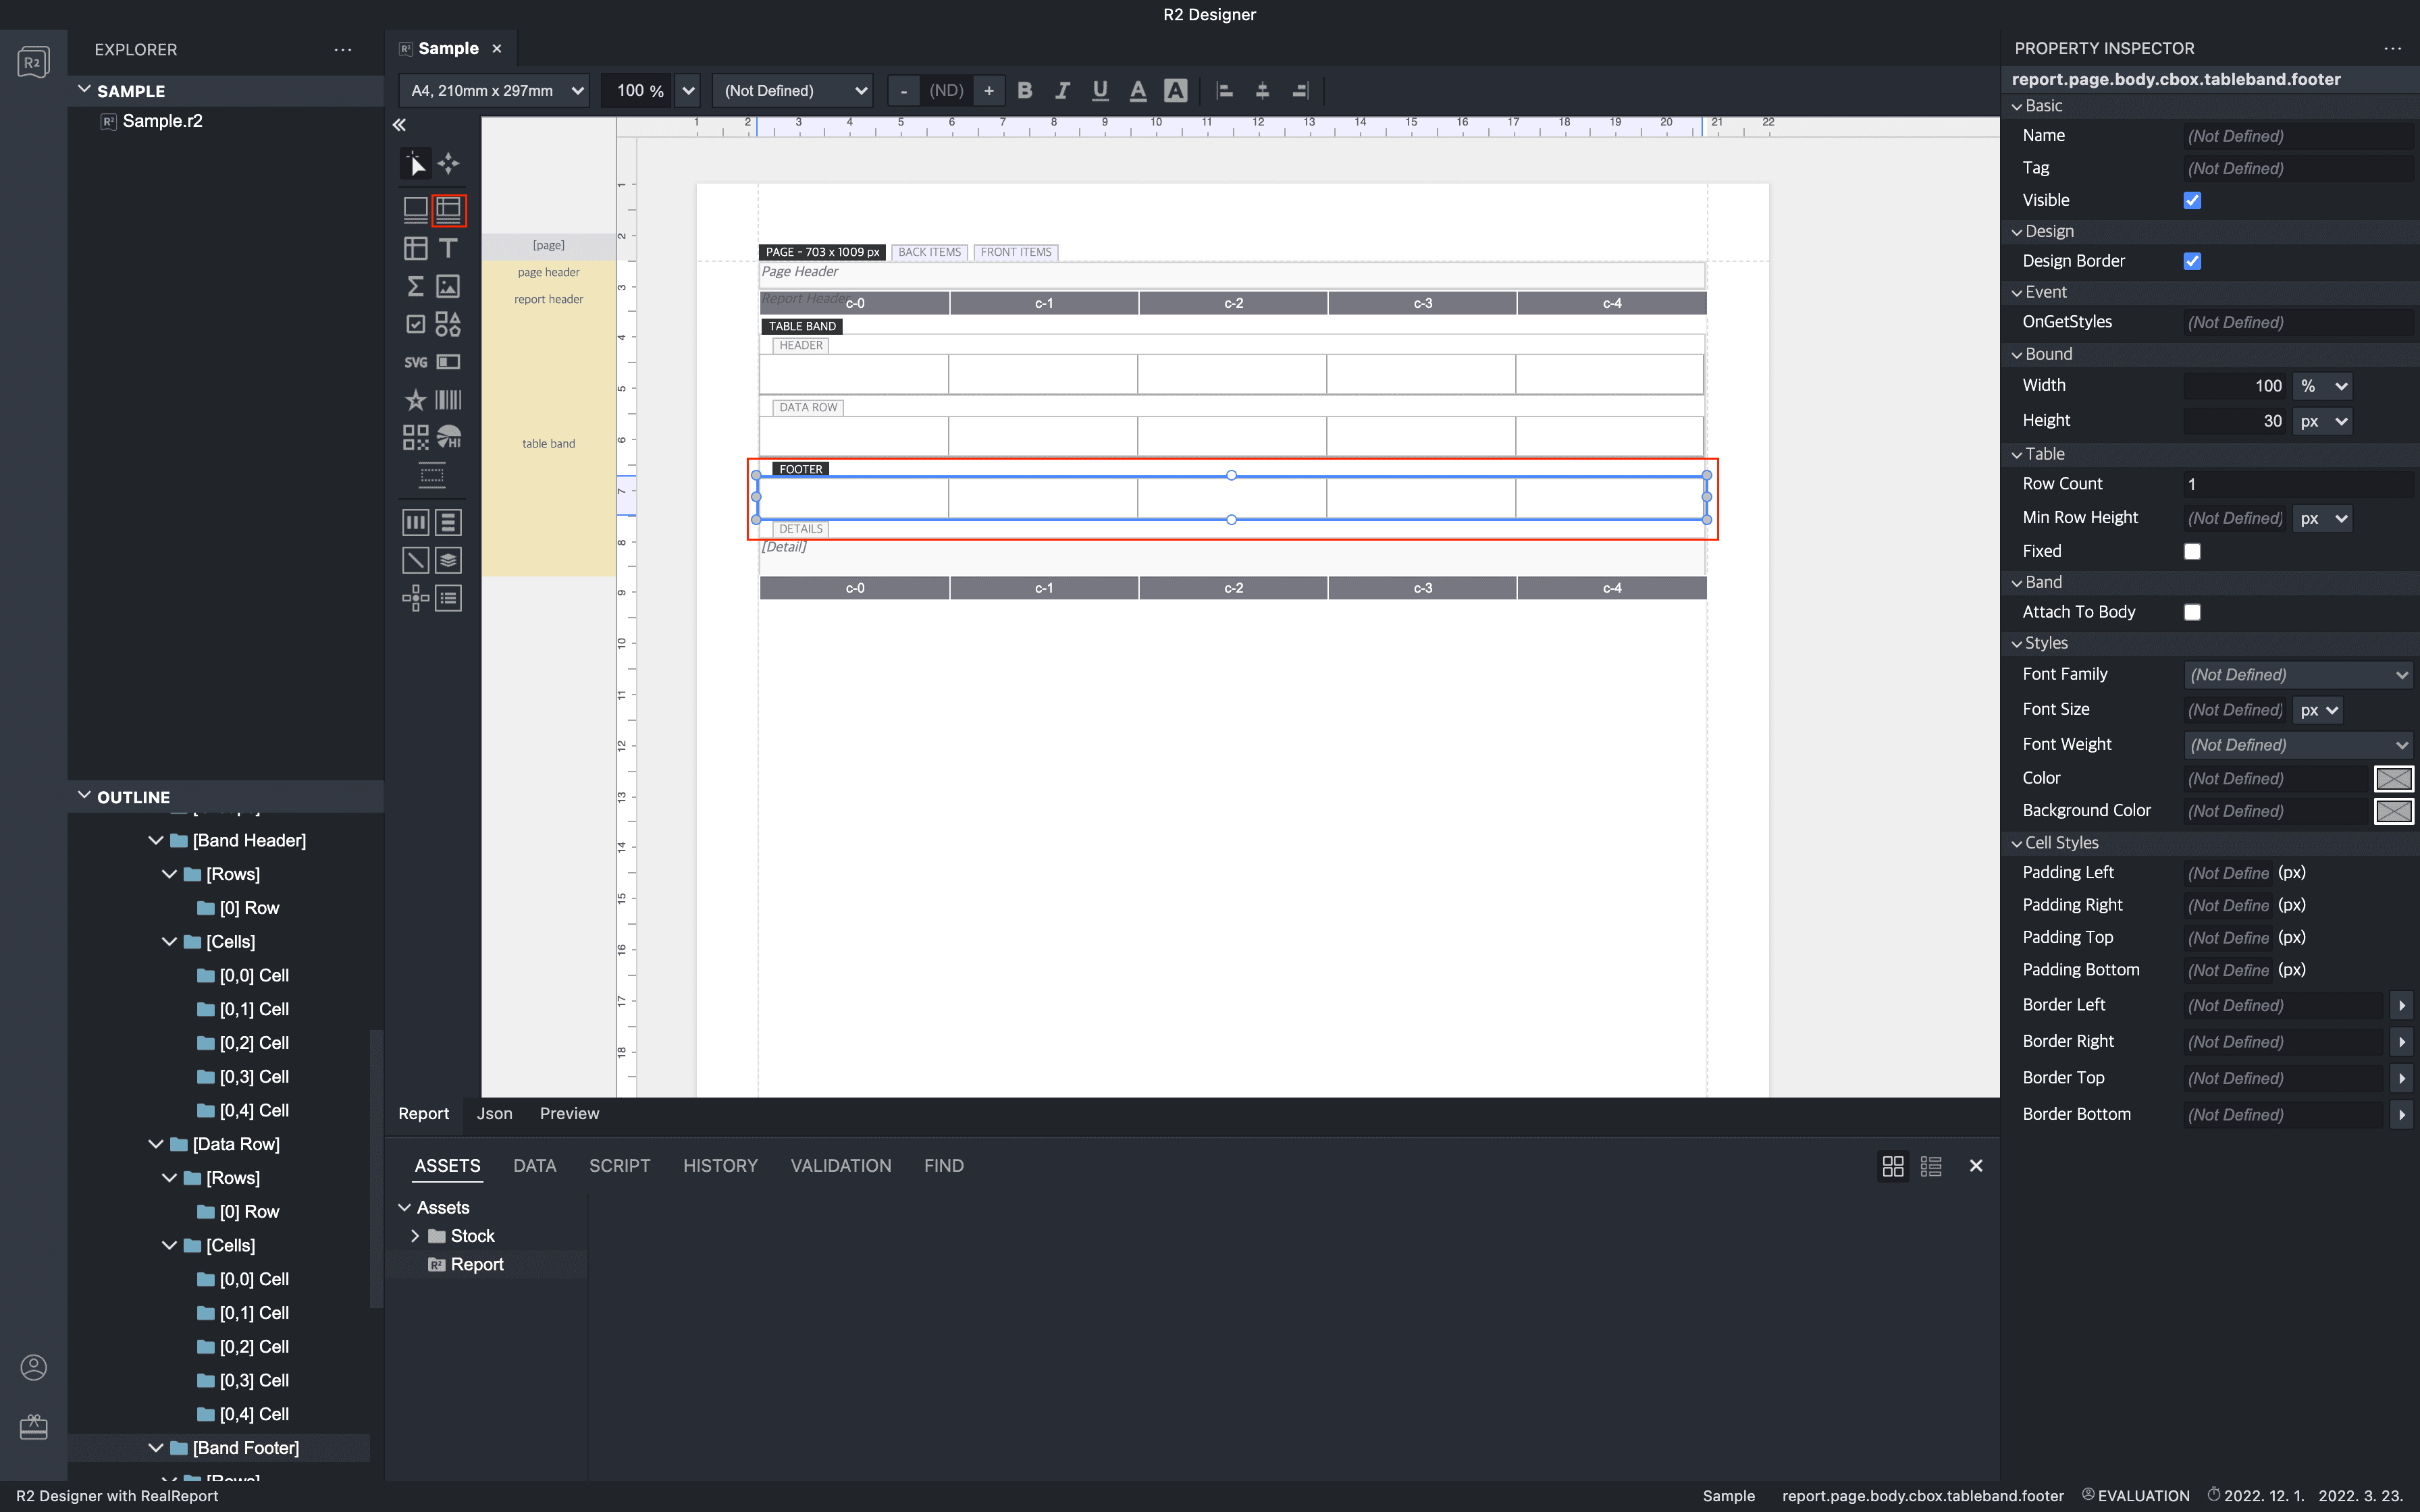Toggle the Visible checkbox
This screenshot has height=1512, width=2420.
[2192, 200]
